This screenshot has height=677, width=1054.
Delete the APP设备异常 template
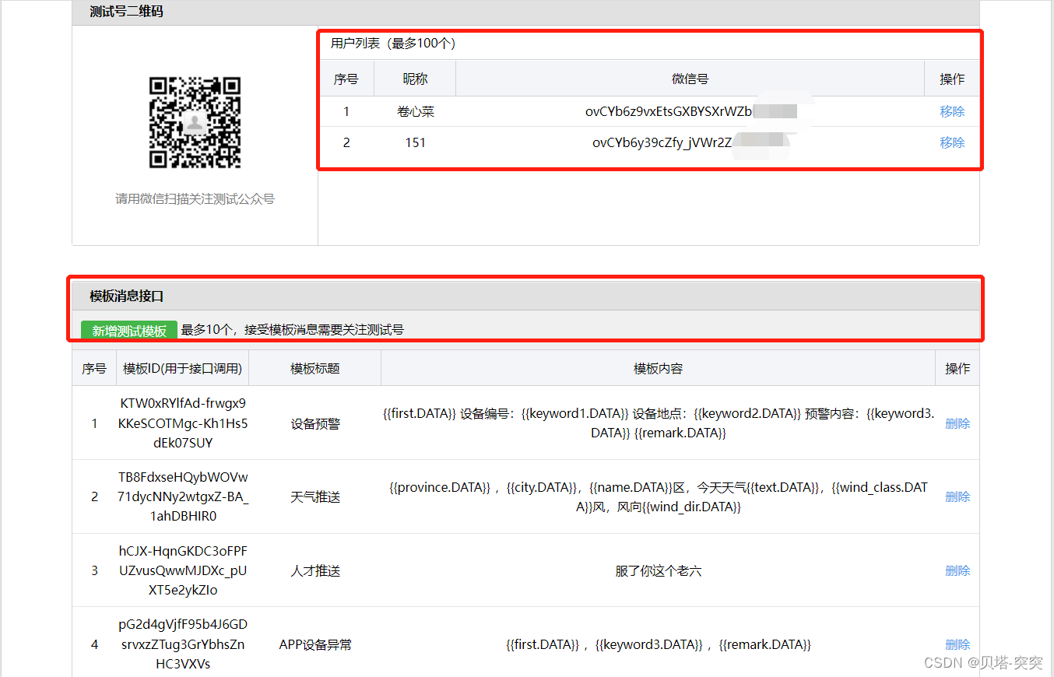[x=957, y=644]
